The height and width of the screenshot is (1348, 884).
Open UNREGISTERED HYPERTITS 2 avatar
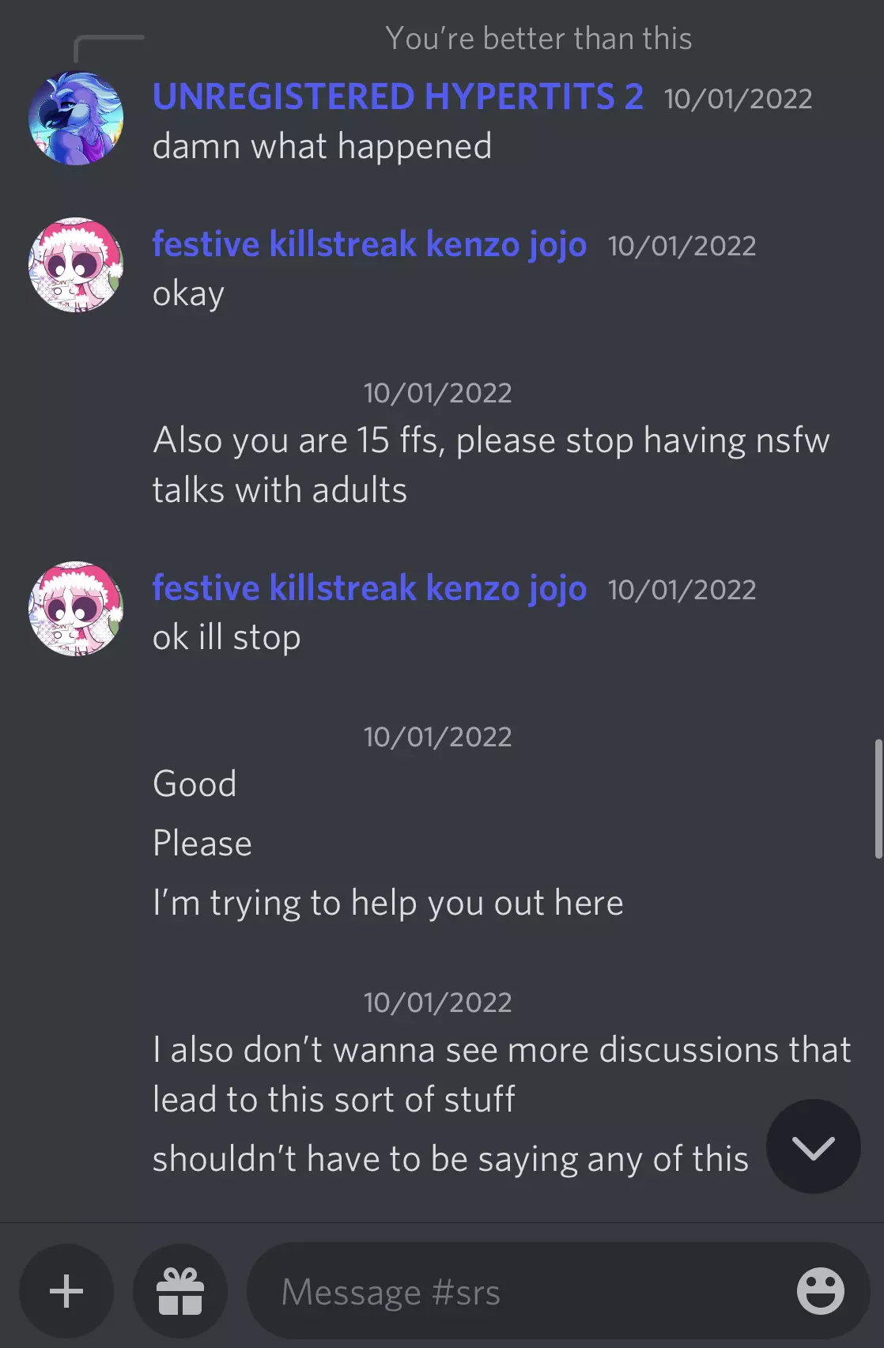(x=76, y=119)
